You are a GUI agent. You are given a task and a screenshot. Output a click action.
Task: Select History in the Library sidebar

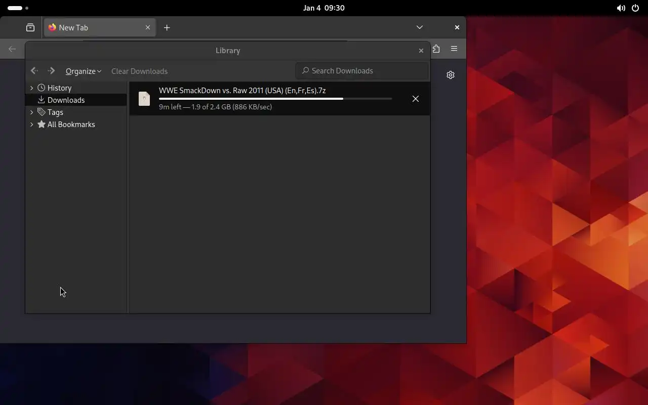point(60,88)
